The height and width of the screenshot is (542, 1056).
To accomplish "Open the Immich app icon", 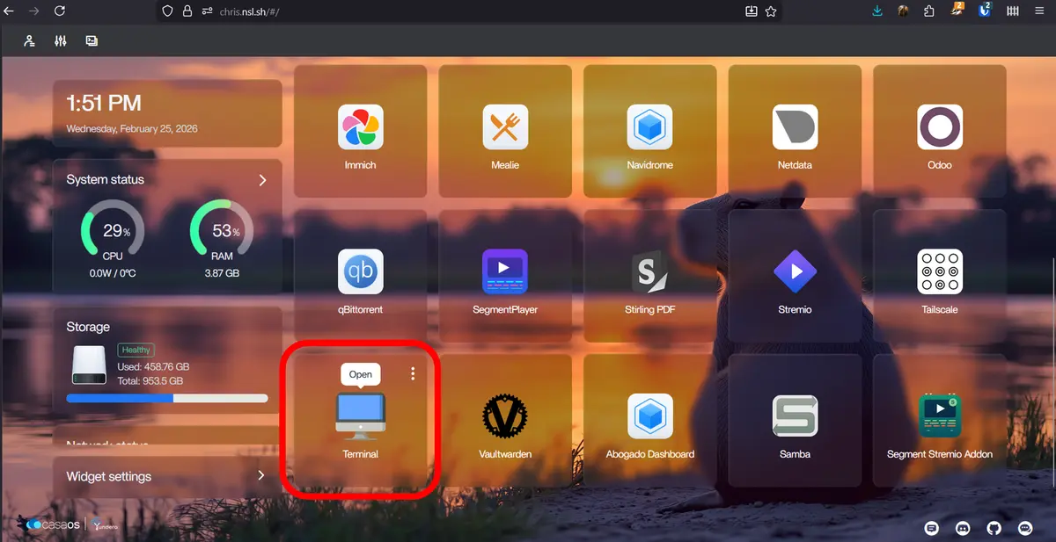I will [360, 127].
